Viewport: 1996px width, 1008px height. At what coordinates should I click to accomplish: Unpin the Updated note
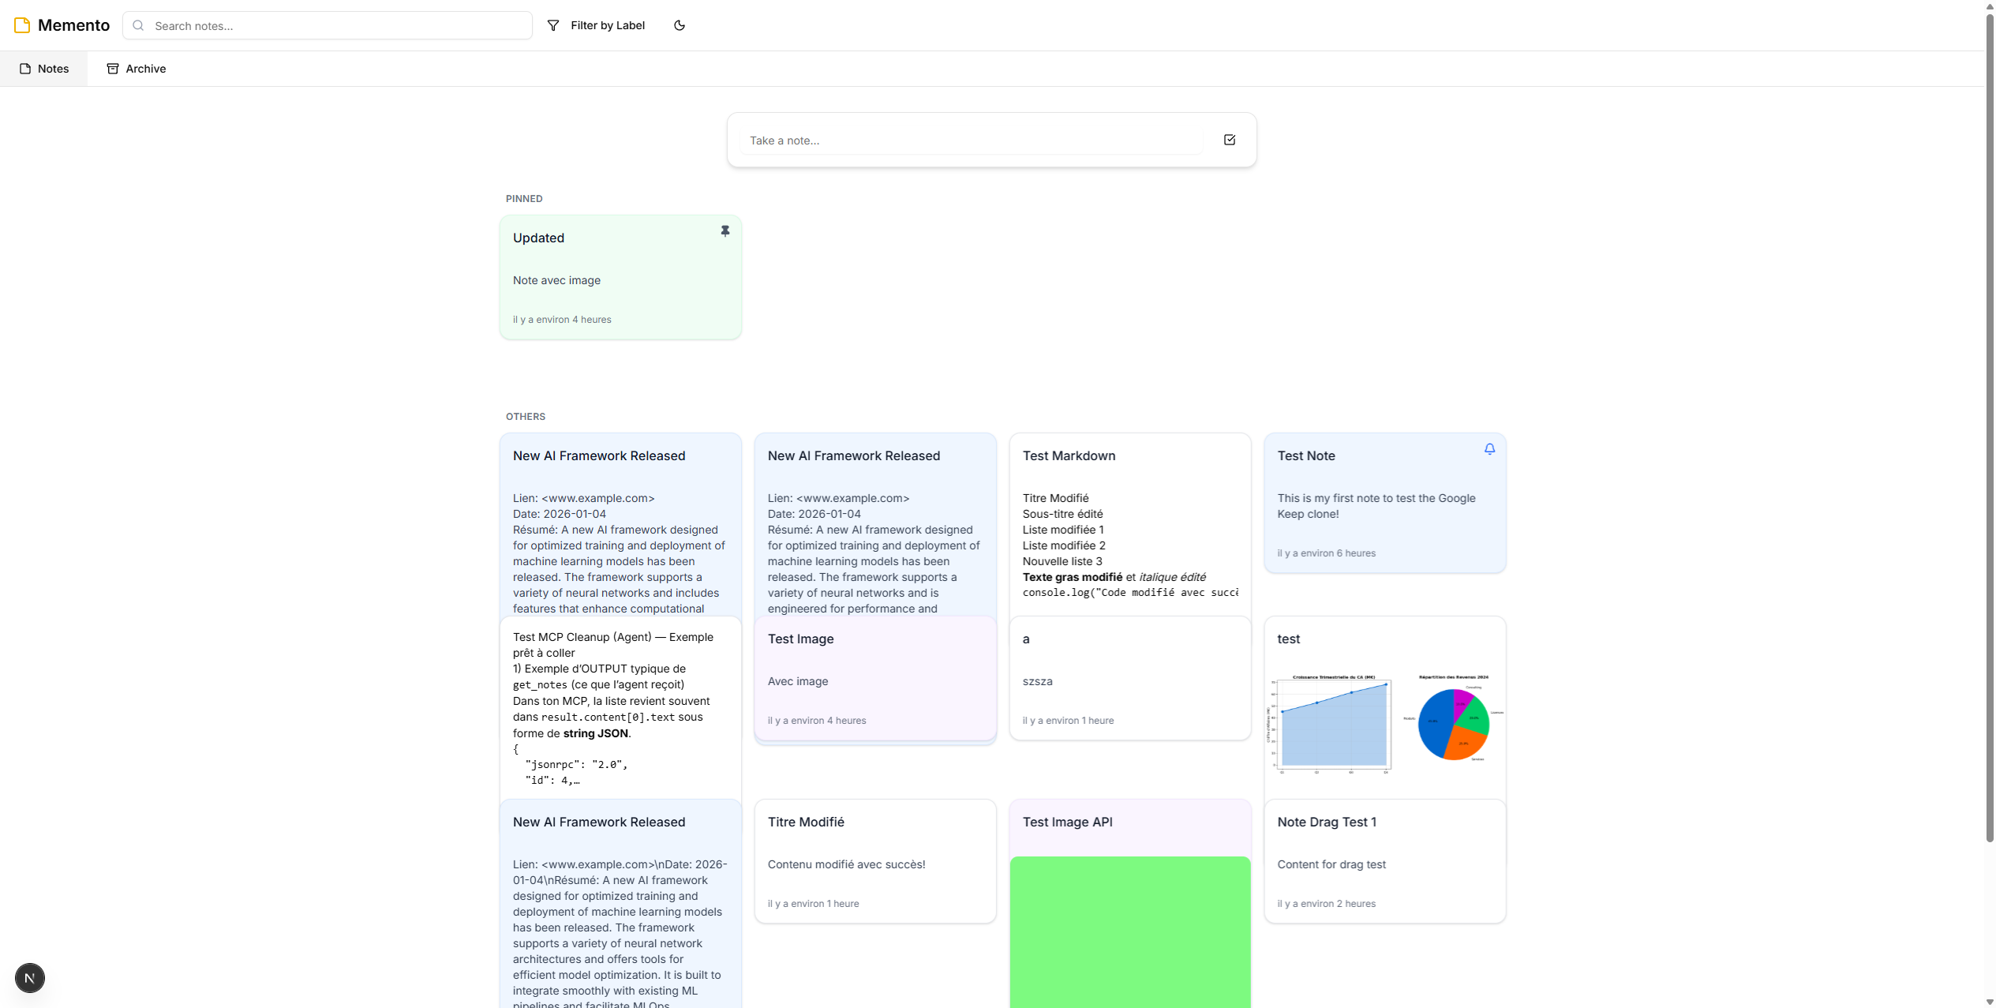pos(725,231)
